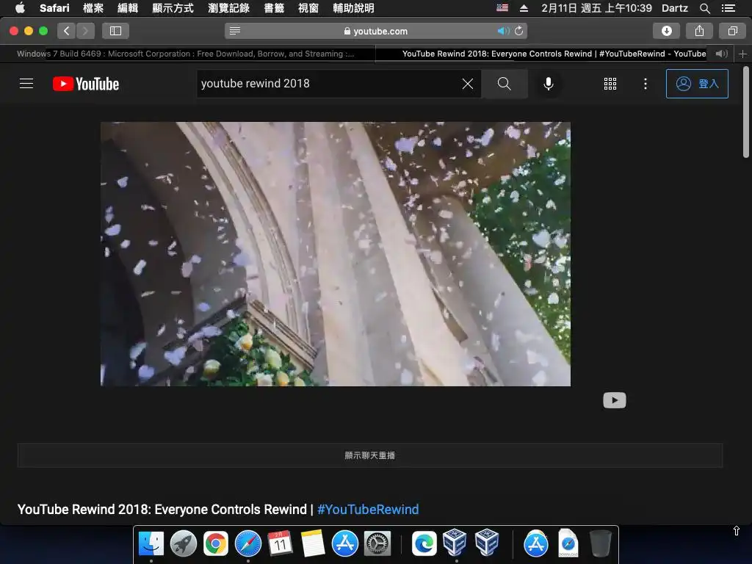
Task: Open Finder from the Dock
Action: click(151, 544)
